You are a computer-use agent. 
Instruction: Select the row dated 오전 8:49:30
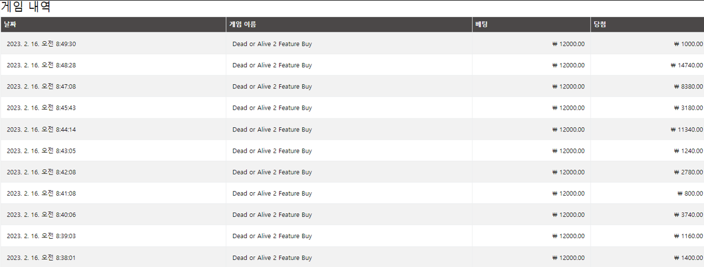pyautogui.click(x=352, y=44)
